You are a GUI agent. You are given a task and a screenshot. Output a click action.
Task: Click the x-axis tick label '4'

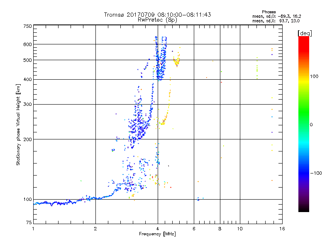(158, 229)
